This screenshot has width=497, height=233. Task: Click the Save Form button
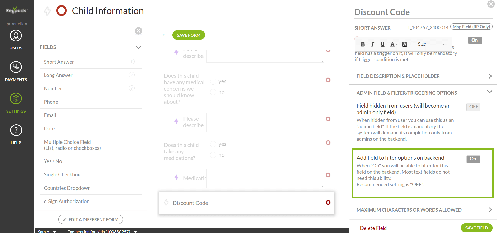point(188,35)
